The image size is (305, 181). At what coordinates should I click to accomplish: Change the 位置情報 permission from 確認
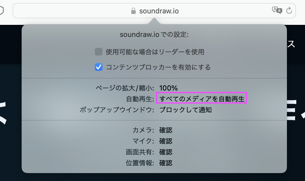point(166,163)
